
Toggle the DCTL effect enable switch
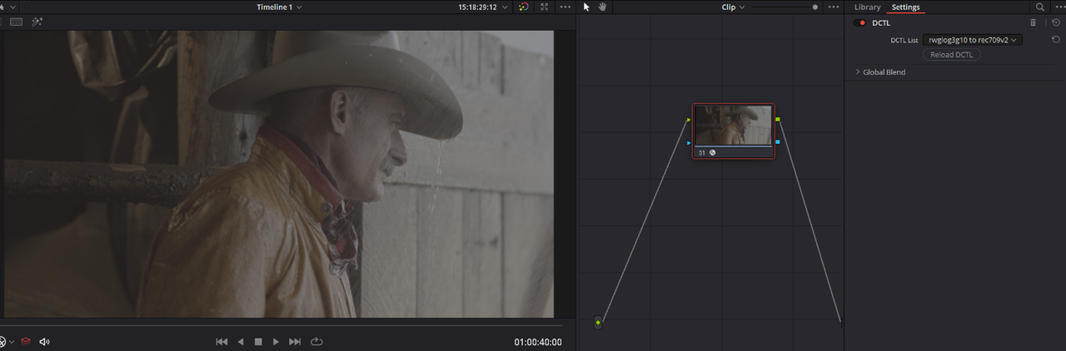coord(860,22)
